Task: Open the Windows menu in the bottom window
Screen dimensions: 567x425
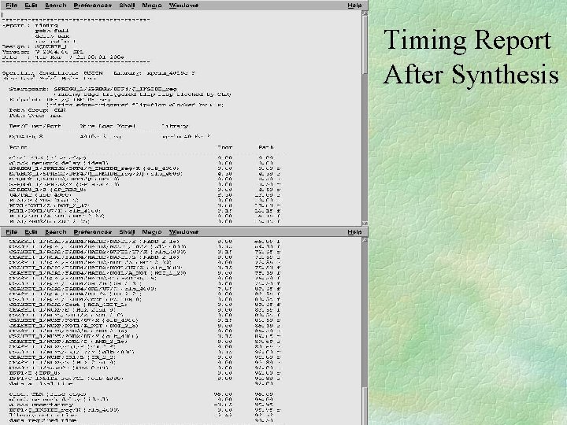Action: tap(183, 232)
